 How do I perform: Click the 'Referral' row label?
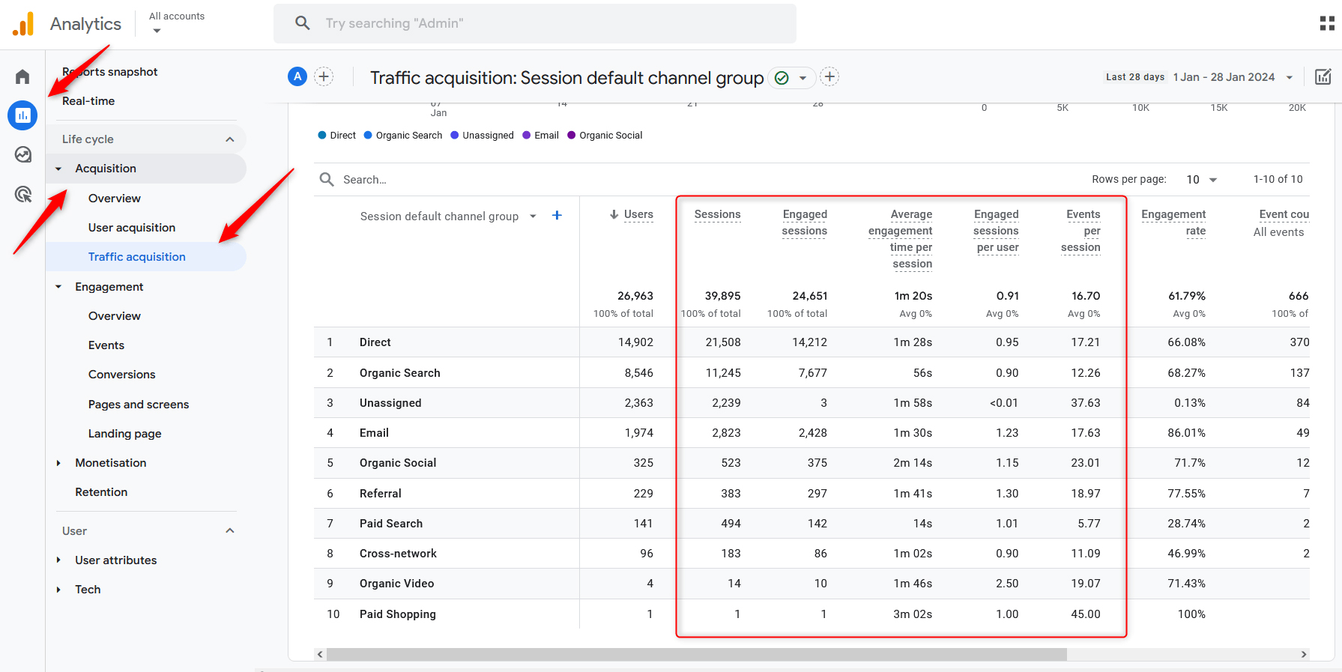(381, 494)
